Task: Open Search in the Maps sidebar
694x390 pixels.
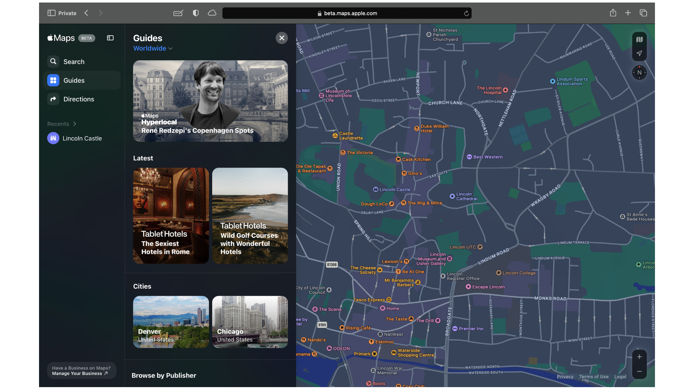Action: click(82, 62)
